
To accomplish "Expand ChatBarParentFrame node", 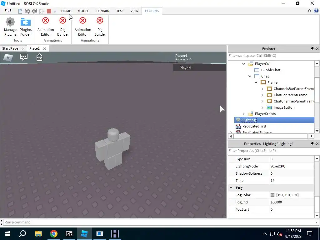I will [x=262, y=95].
